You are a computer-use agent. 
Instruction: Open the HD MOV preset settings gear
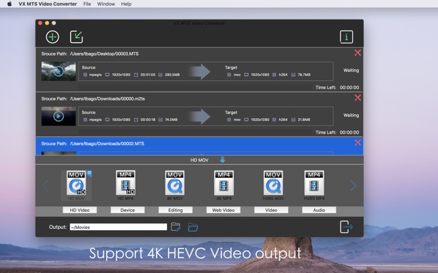pos(89,173)
